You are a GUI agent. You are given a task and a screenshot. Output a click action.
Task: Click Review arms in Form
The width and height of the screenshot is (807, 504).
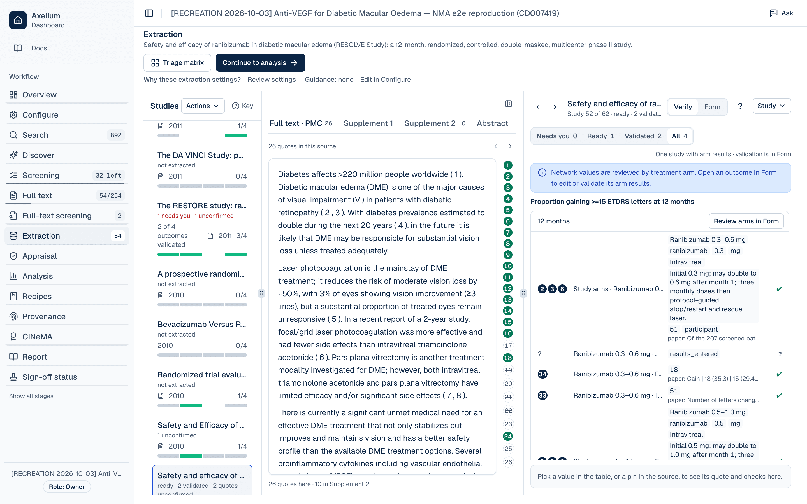pyautogui.click(x=746, y=221)
